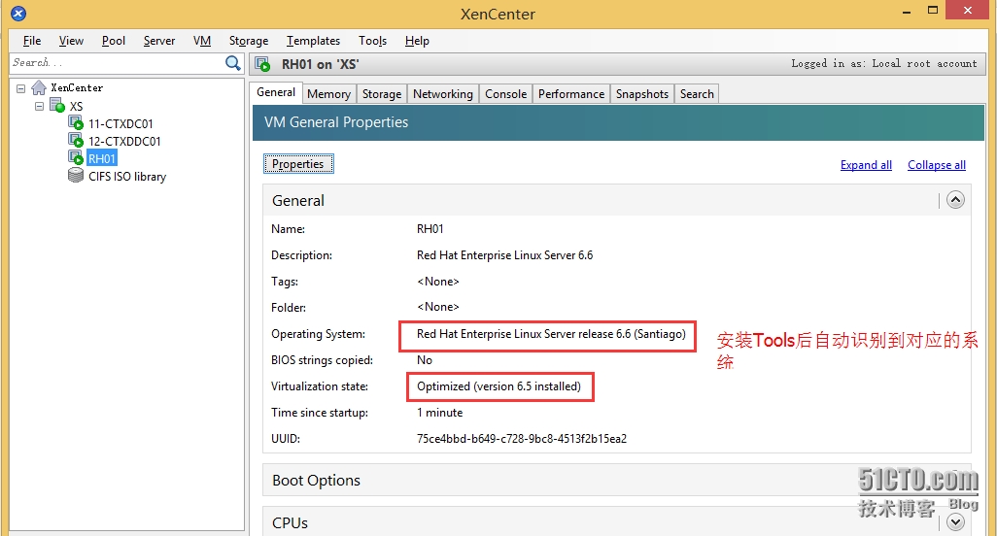Image resolution: width=997 pixels, height=536 pixels.
Task: Open the Storage menu
Action: tap(249, 41)
